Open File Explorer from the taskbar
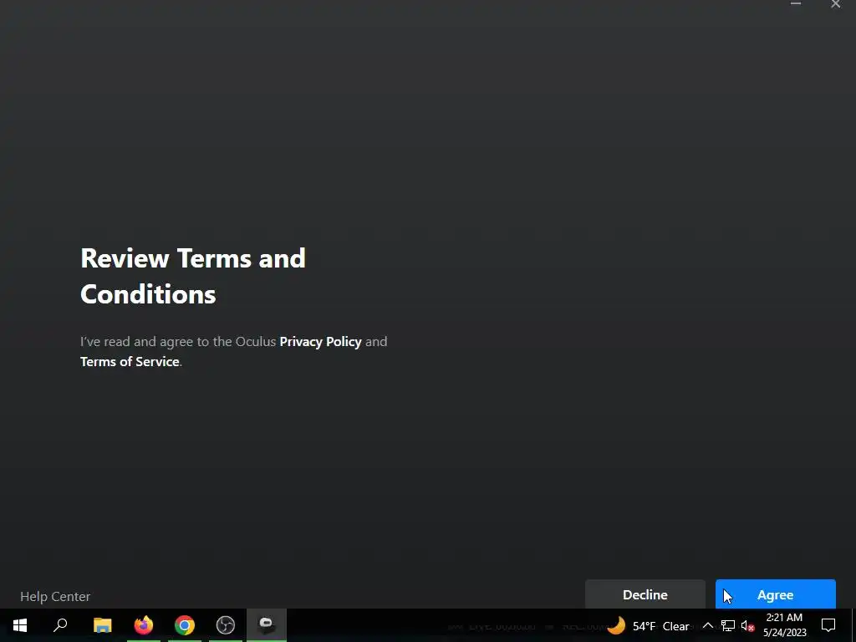 tap(102, 625)
